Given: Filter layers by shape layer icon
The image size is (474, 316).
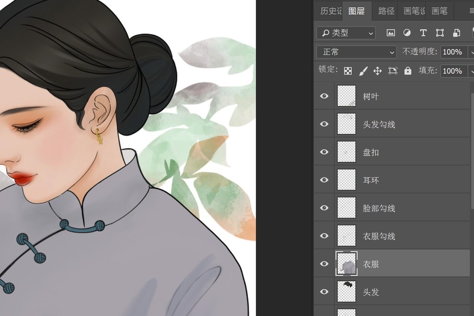Looking at the screenshot, I should click(440, 33).
